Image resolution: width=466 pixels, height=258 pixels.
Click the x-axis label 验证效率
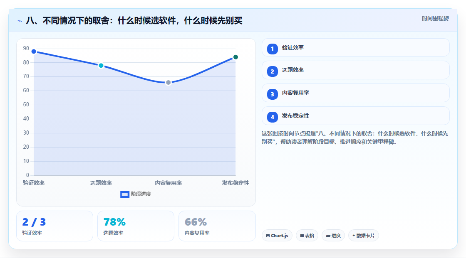pyautogui.click(x=34, y=183)
